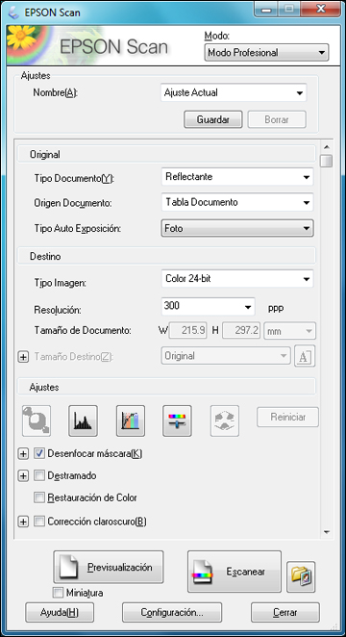The image size is (346, 637).
Task: Open the Tone Correction curve icon
Action: [131, 420]
